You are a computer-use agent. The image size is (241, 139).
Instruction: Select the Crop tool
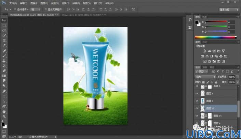(4, 41)
